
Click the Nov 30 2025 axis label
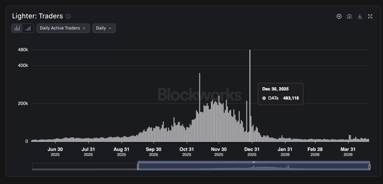click(x=219, y=152)
